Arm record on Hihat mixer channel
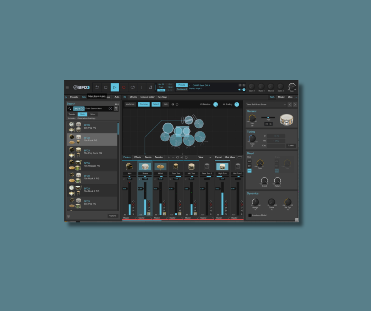The height and width of the screenshot is (311, 371). click(x=164, y=204)
